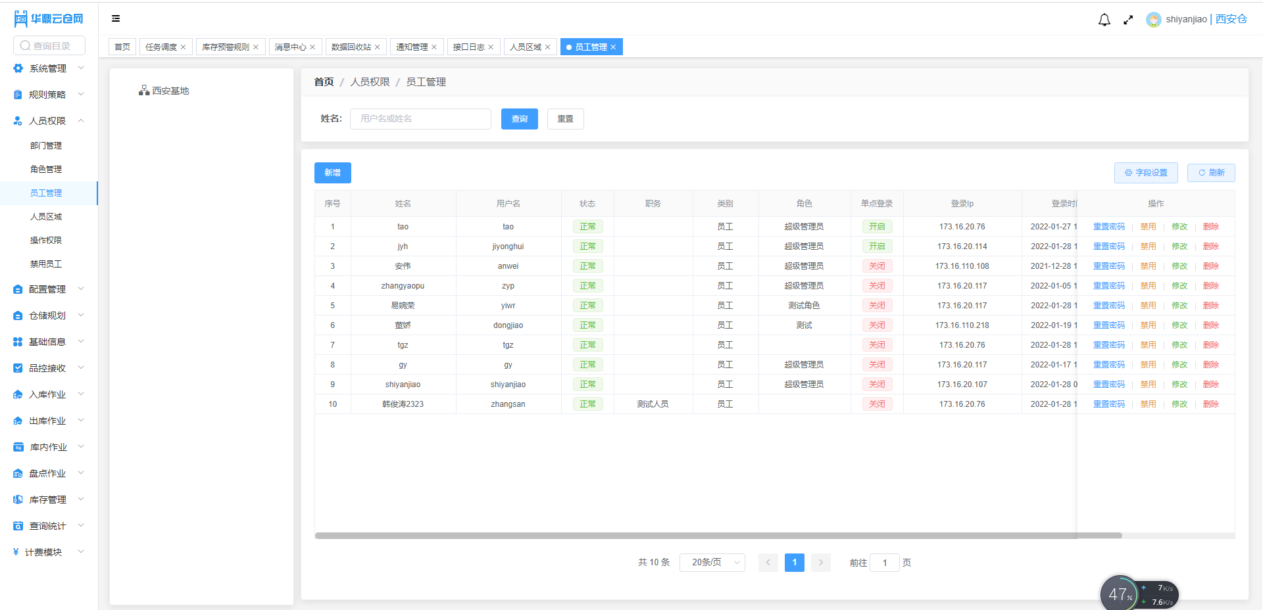Screen dimensions: 1263x610
Task: Disable user shiyanjiao with 禁用 control
Action: (1148, 384)
